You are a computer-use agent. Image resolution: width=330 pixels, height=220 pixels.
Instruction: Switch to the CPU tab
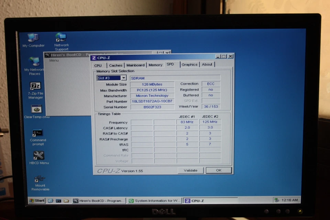[98, 65]
